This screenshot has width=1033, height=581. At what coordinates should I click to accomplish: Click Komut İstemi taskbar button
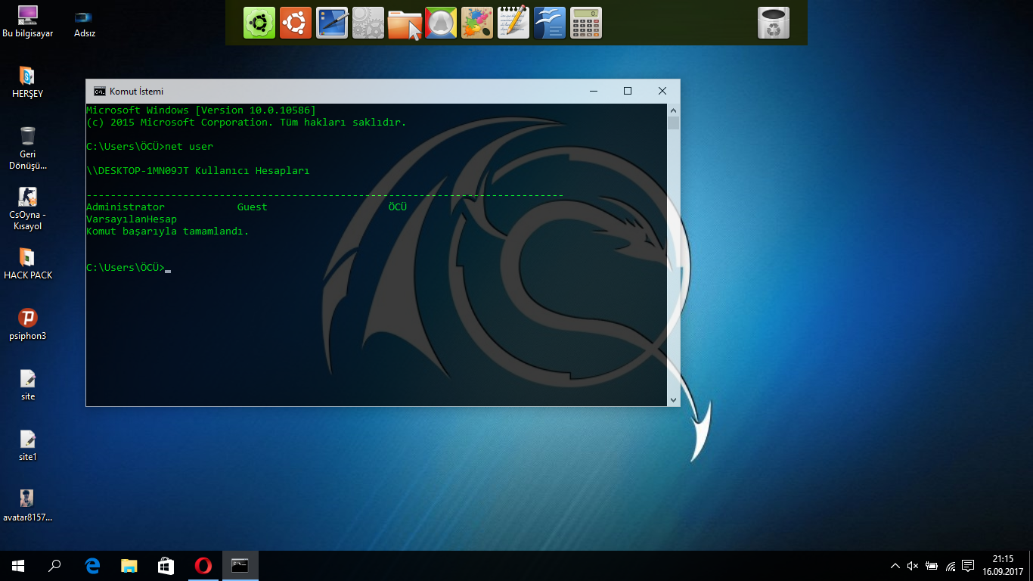pyautogui.click(x=240, y=566)
